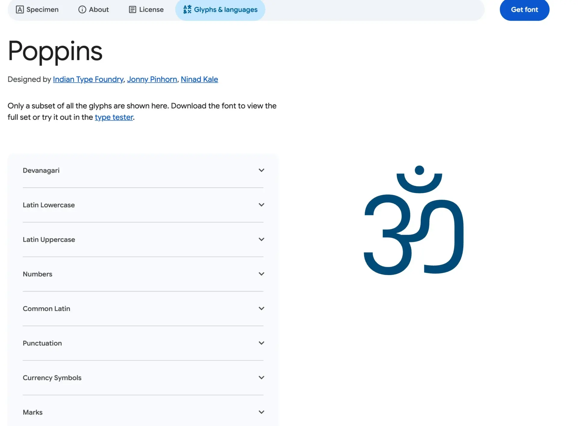The width and height of the screenshot is (578, 426).
Task: Expand the Punctuation section chevron
Action: [x=261, y=343]
